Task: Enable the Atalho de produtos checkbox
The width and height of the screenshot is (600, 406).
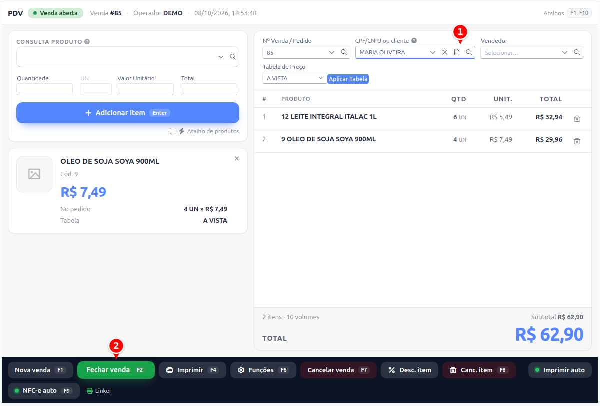Action: tap(173, 131)
